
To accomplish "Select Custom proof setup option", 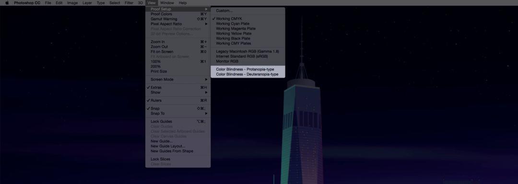I will tap(248, 11).
